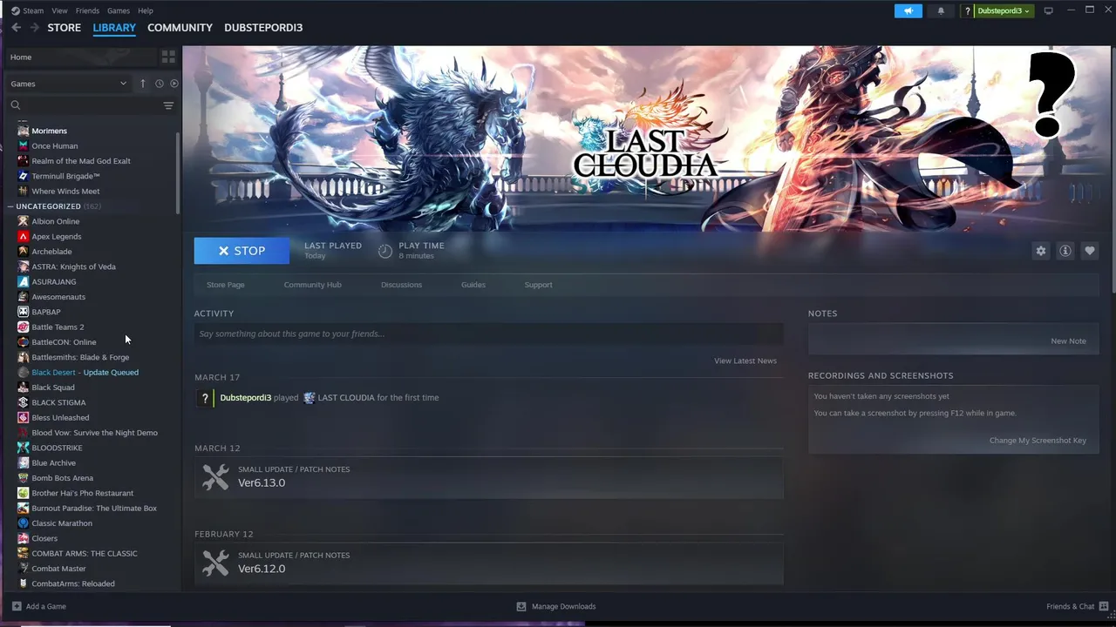The image size is (1116, 627).
Task: Click the Battle Teams 2 game icon
Action: coord(24,327)
